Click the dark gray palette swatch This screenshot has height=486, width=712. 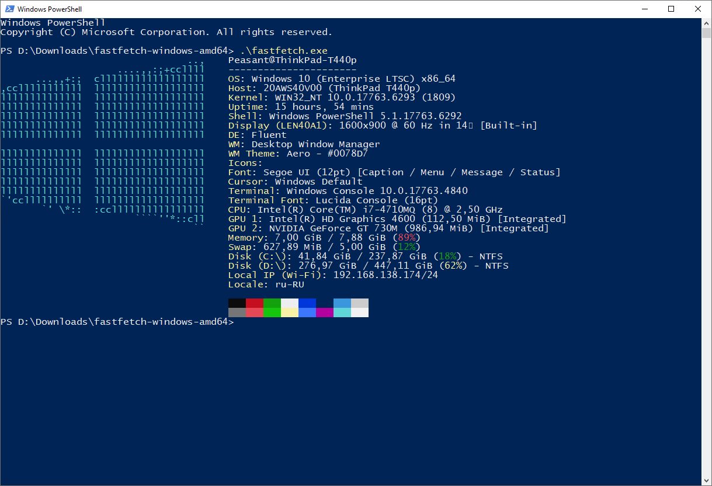237,313
